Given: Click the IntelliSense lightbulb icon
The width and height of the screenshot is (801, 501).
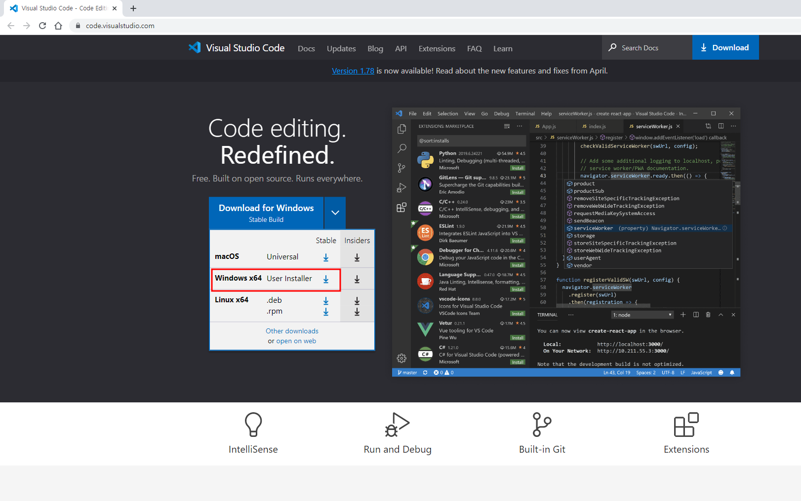Looking at the screenshot, I should [253, 425].
